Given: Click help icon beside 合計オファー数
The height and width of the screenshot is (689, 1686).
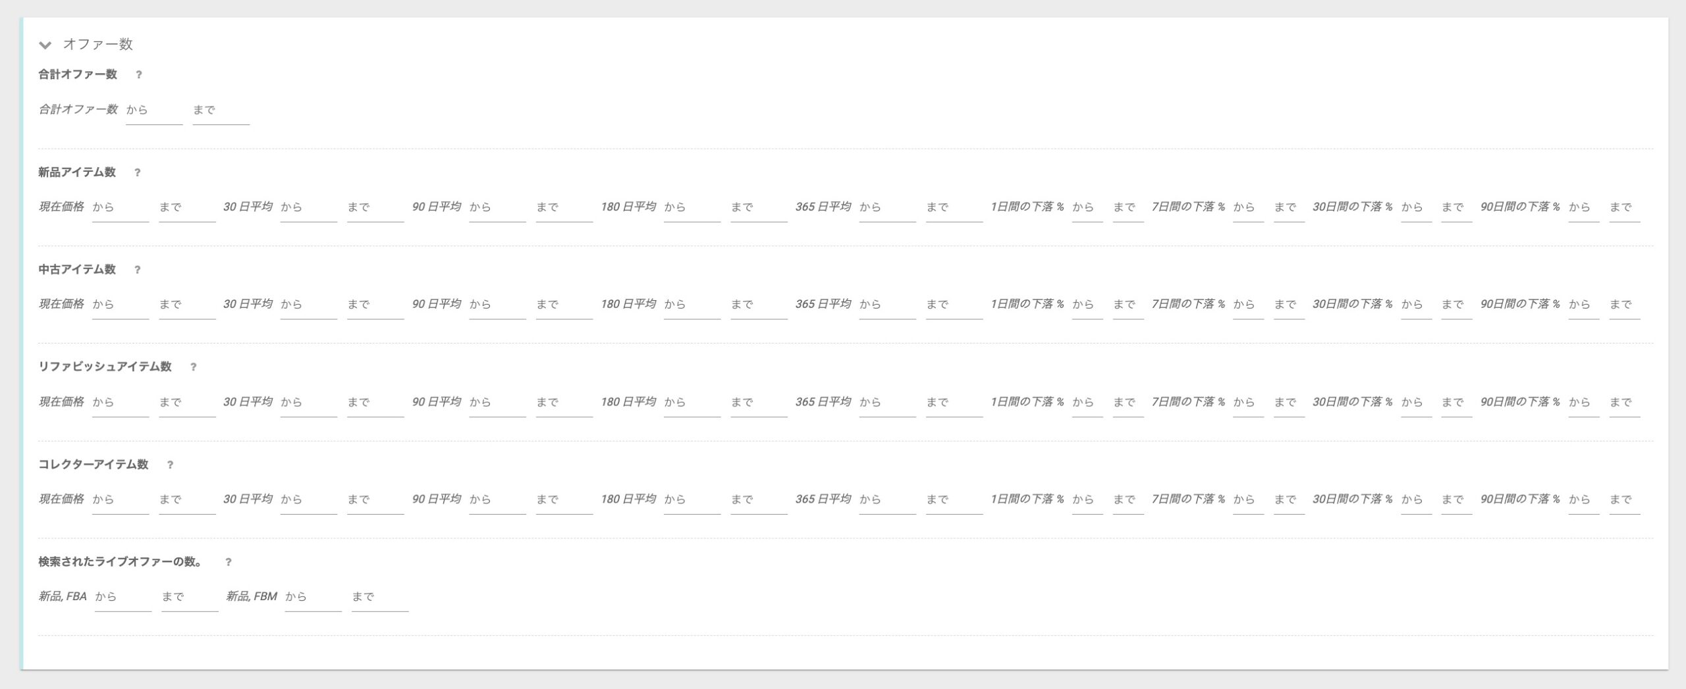Looking at the screenshot, I should point(138,75).
